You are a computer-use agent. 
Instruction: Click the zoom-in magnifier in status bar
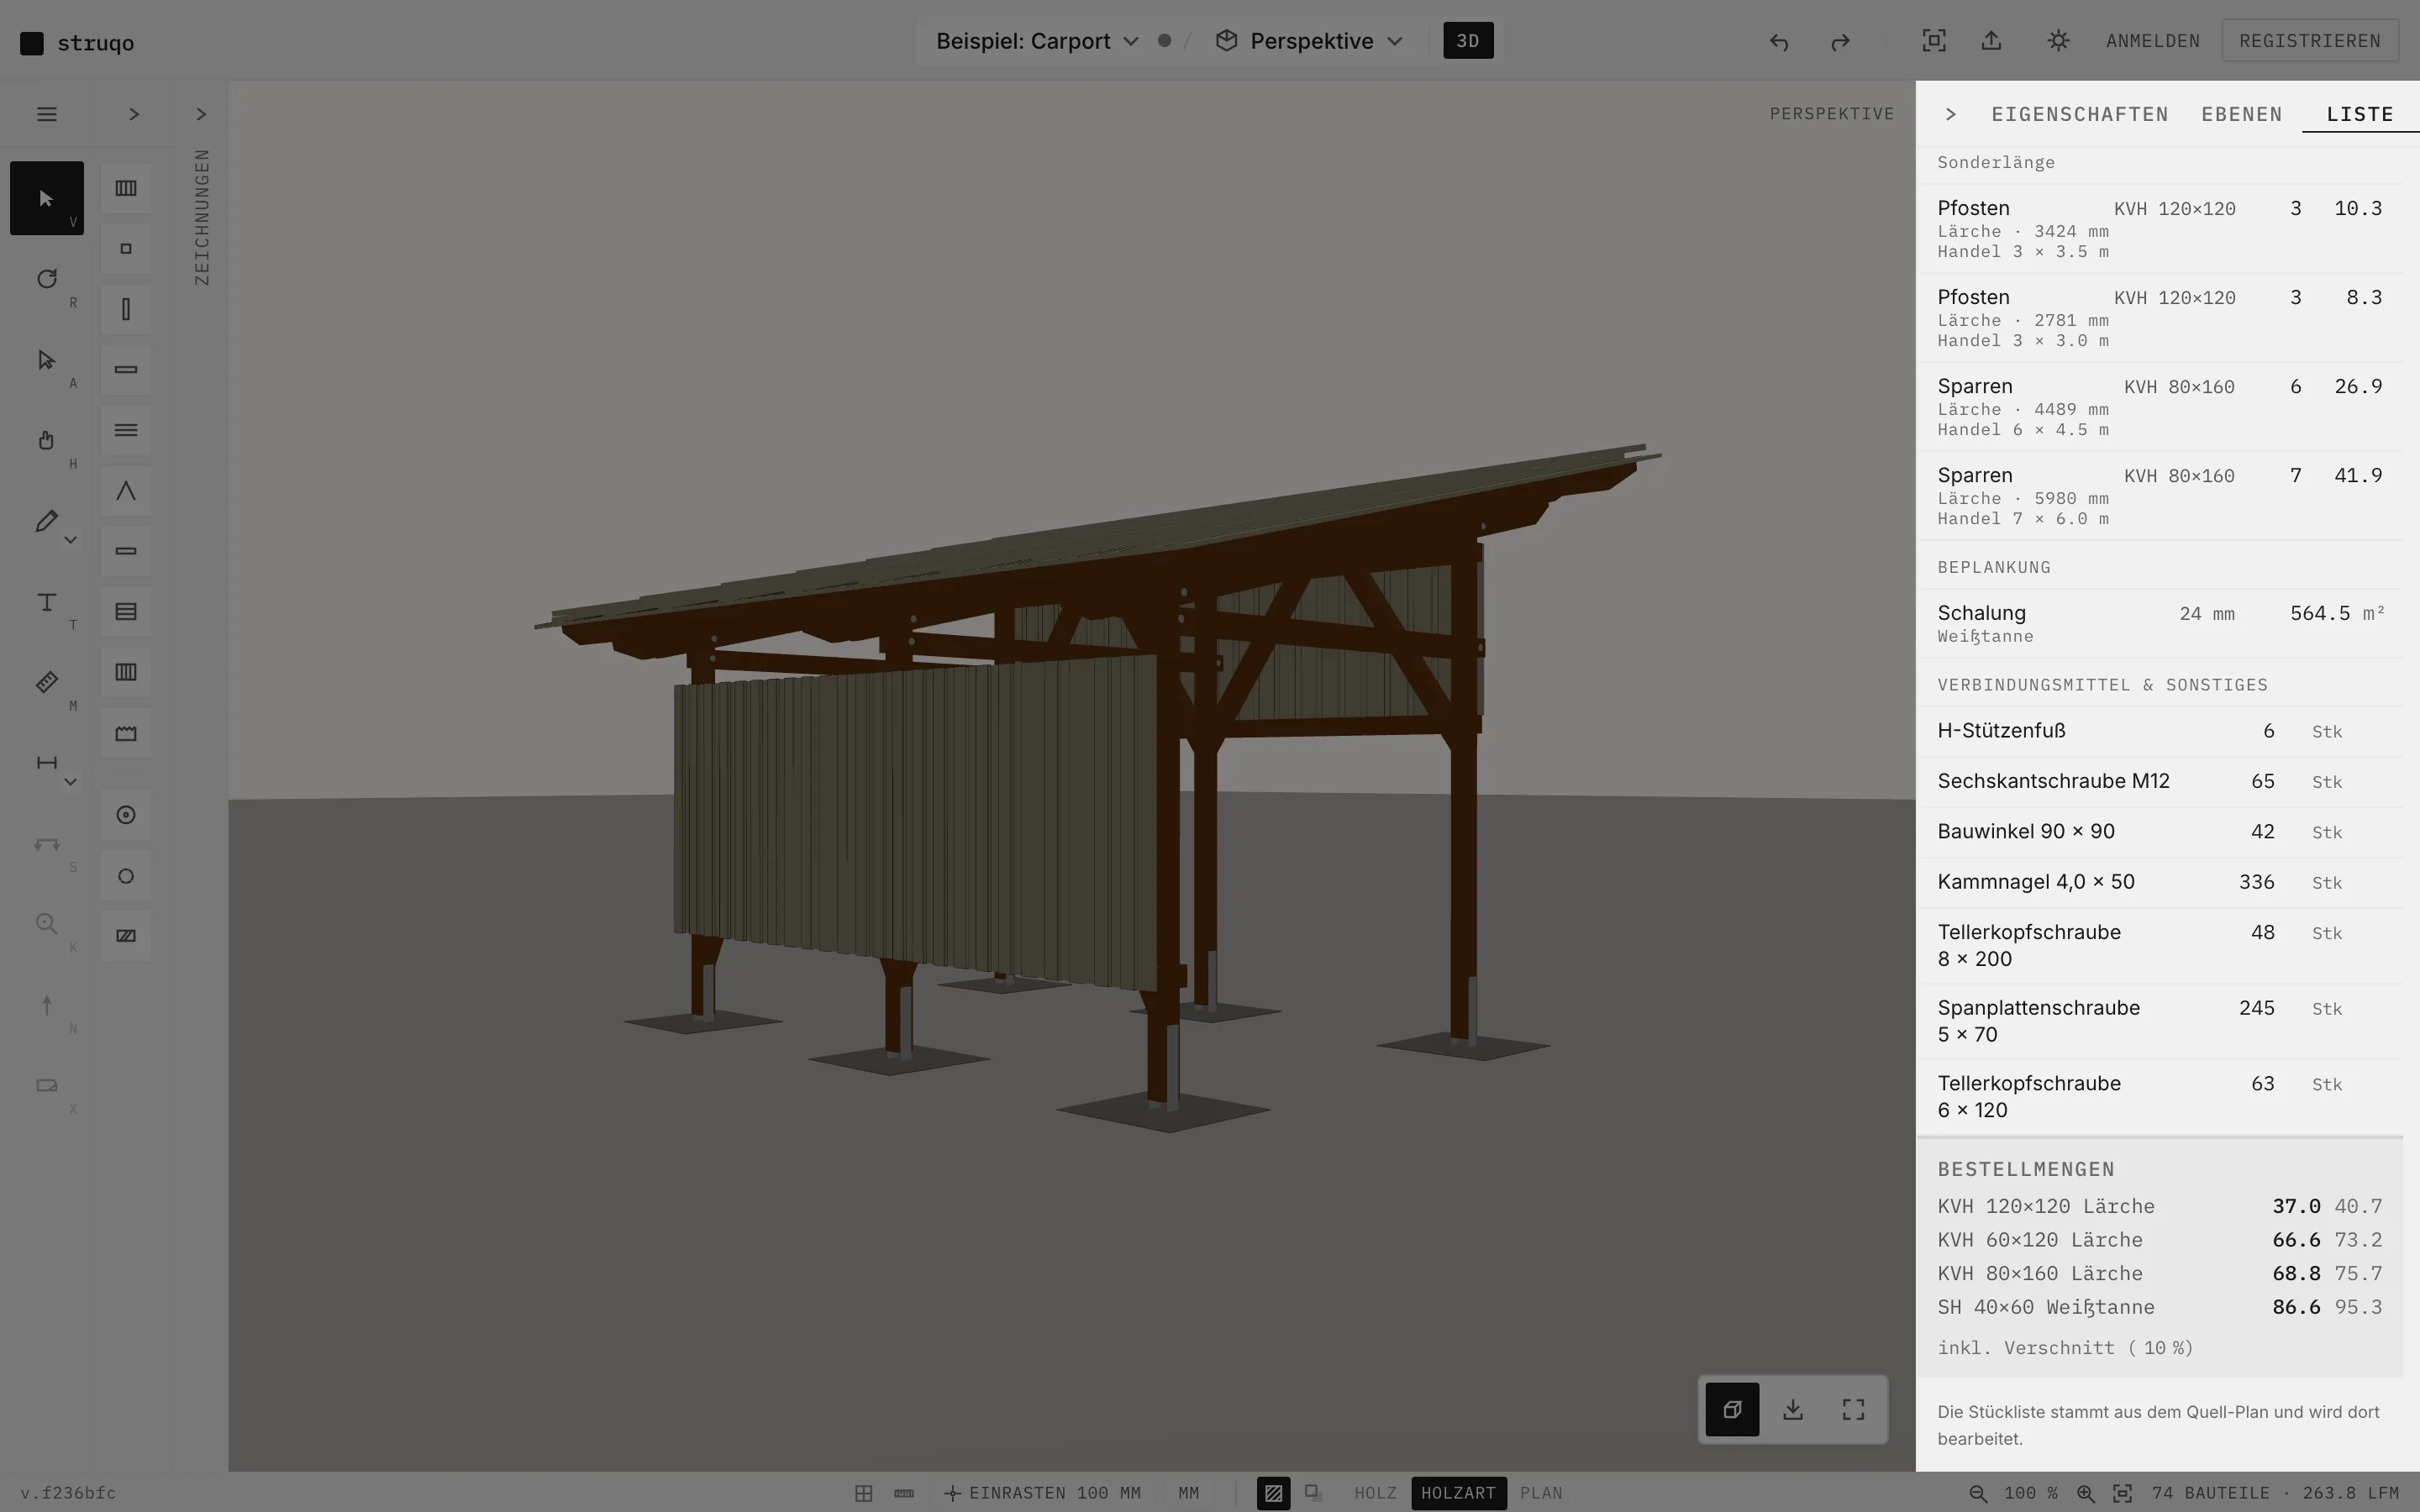coord(2085,1493)
